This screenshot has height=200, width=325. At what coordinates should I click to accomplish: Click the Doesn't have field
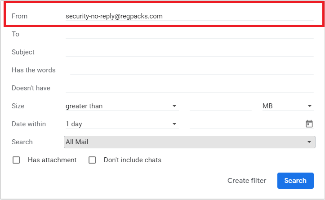click(x=189, y=88)
